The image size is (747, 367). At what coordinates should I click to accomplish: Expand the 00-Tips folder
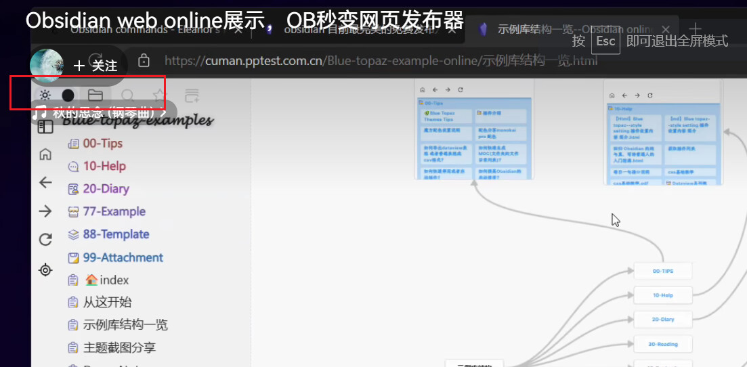102,144
